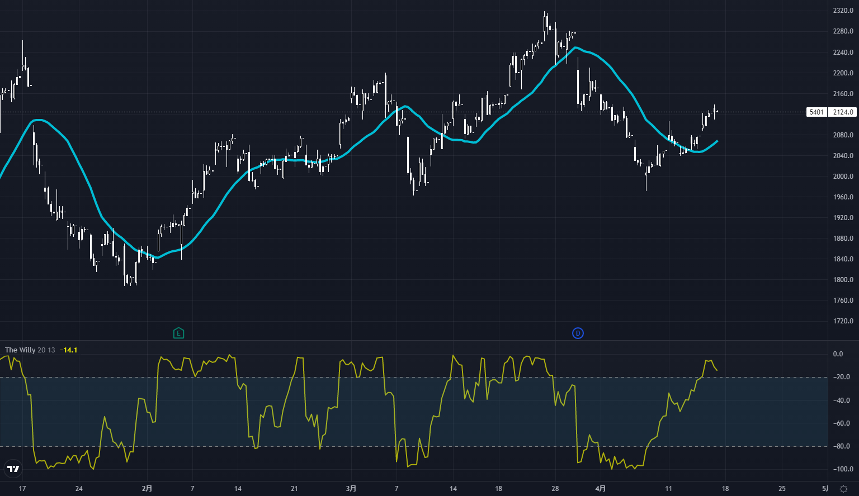Click the 0.0 label on indicator scale
The width and height of the screenshot is (859, 496).
pos(838,354)
